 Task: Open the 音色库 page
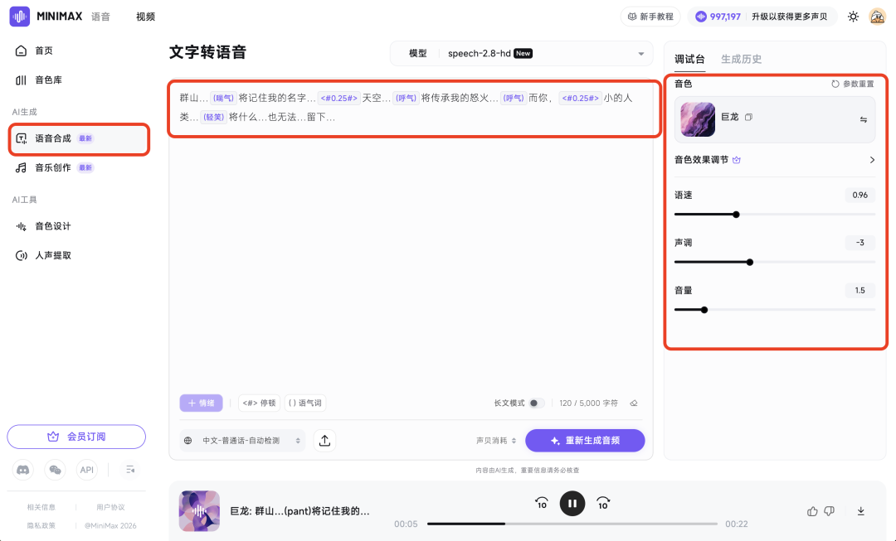coord(50,80)
